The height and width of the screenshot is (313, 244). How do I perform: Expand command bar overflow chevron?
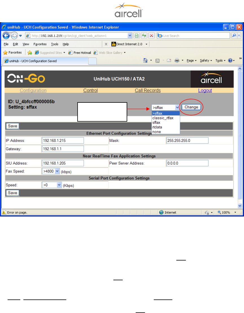click(240, 58)
